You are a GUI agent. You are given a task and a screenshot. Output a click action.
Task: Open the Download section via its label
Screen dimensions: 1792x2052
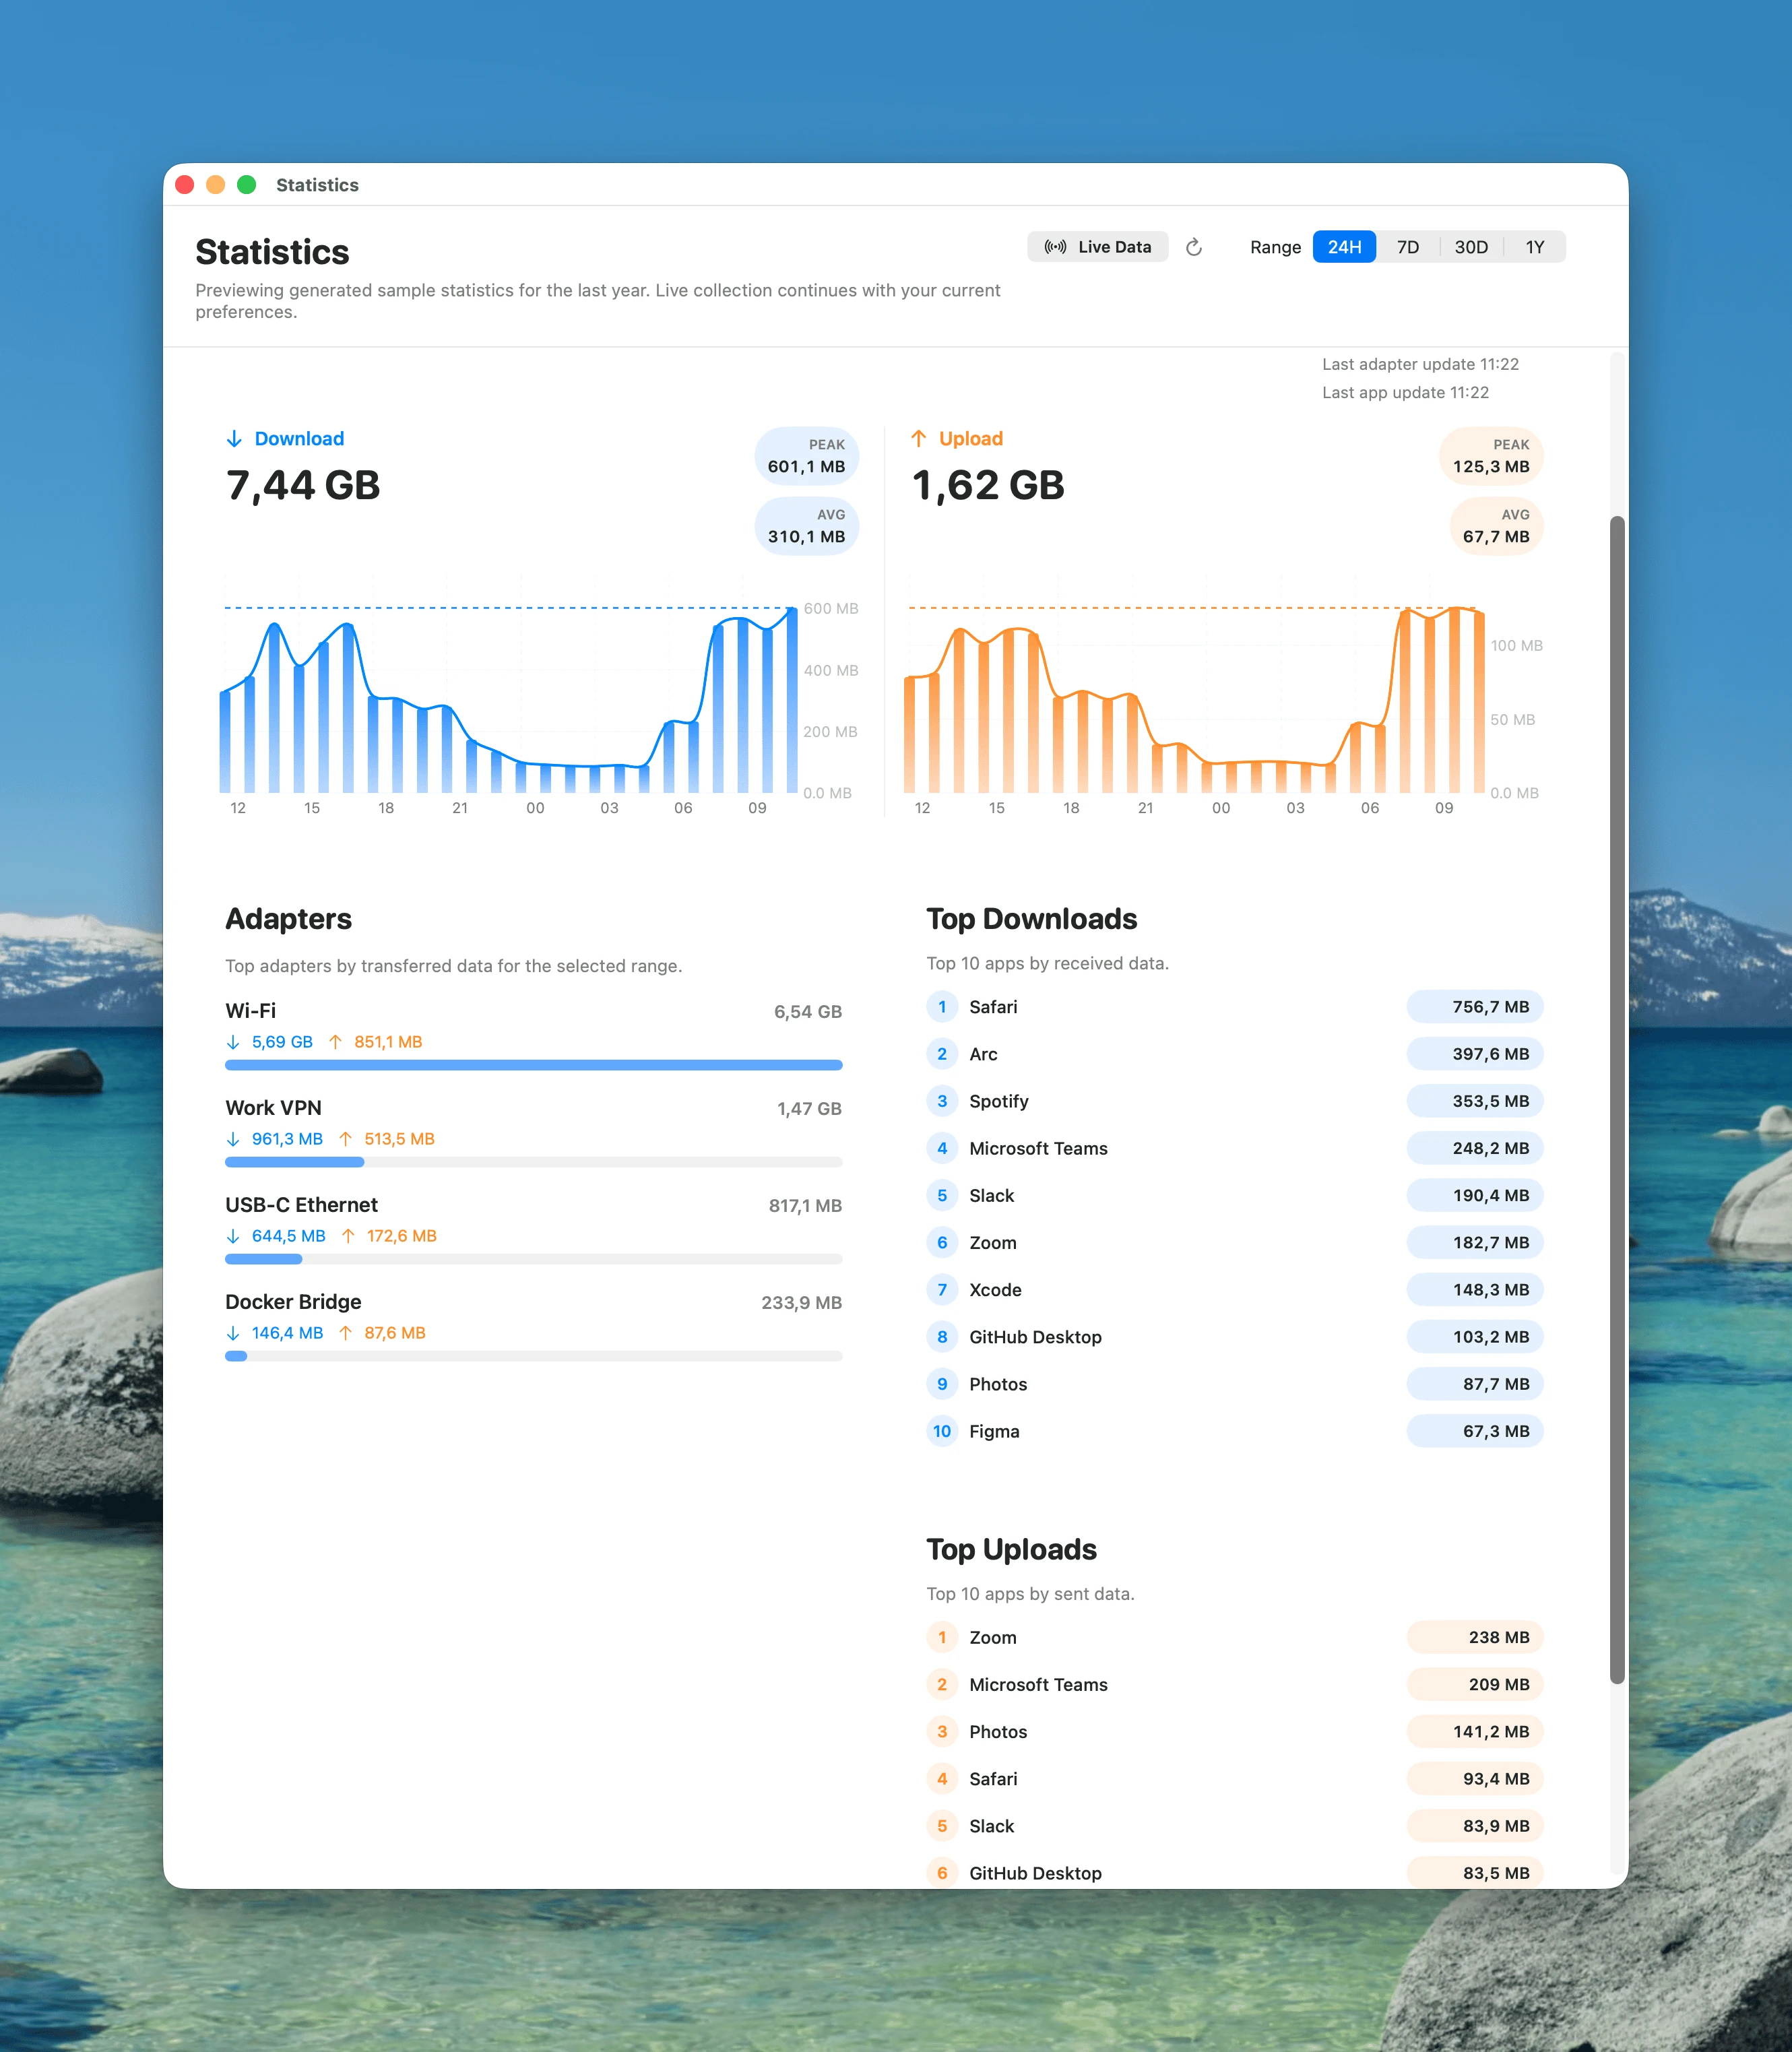point(299,438)
